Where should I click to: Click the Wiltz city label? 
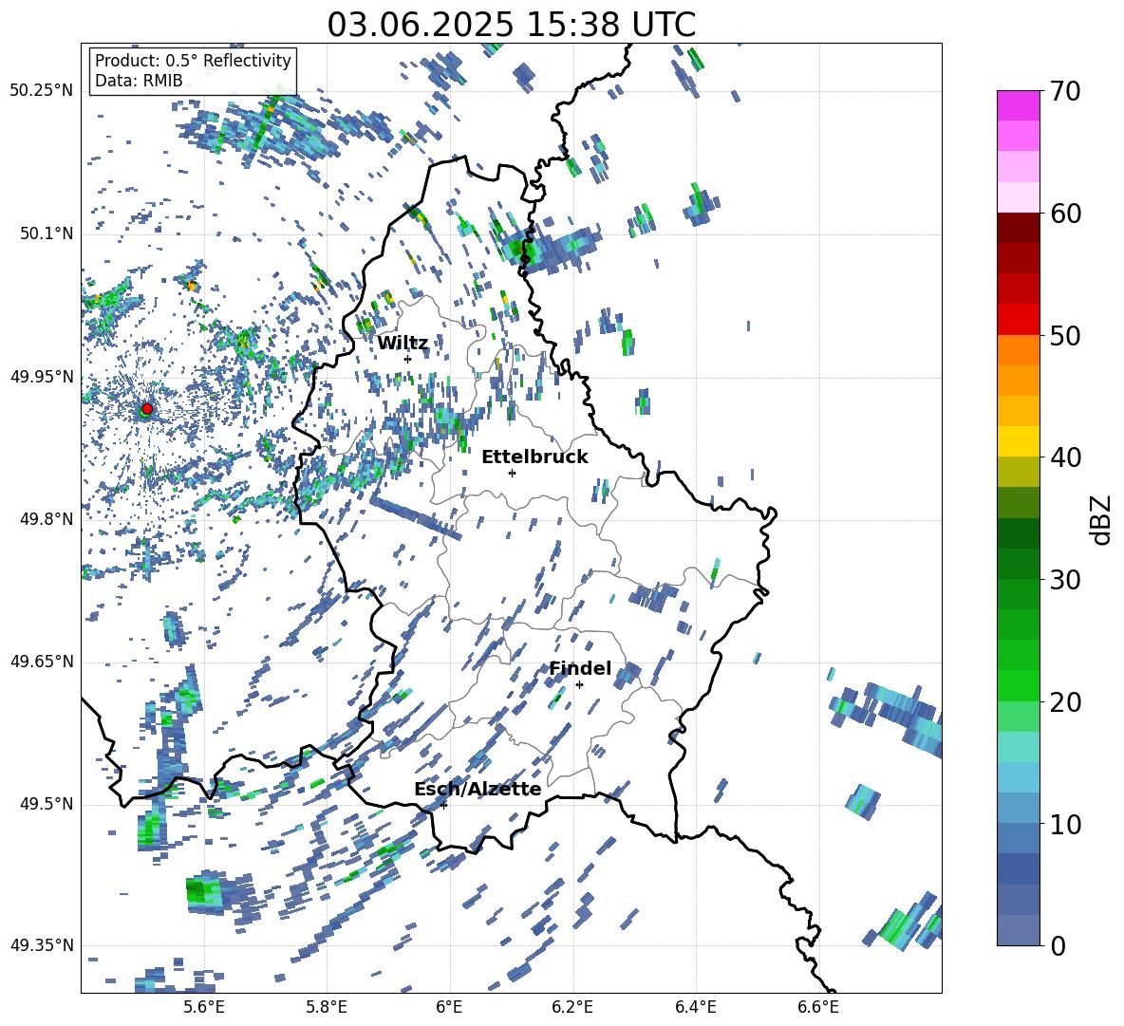(x=403, y=344)
